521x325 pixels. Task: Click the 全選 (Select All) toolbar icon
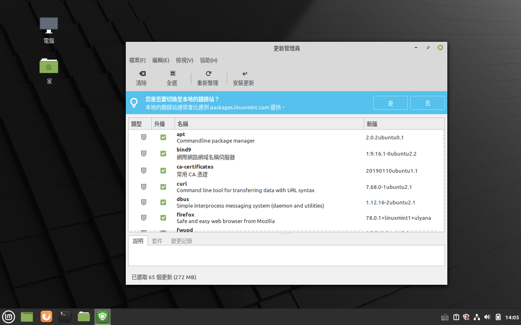pos(173,74)
